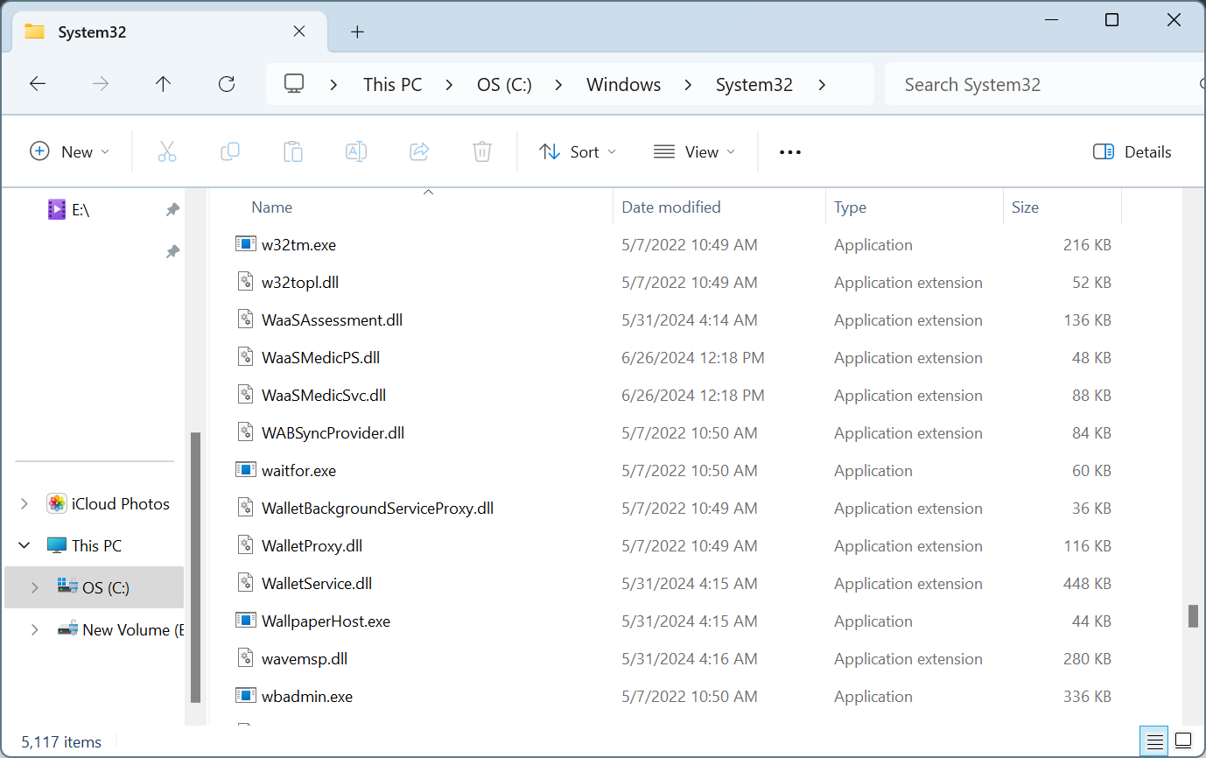Click the PC monitor icon in address bar
The image size is (1206, 758).
point(294,84)
